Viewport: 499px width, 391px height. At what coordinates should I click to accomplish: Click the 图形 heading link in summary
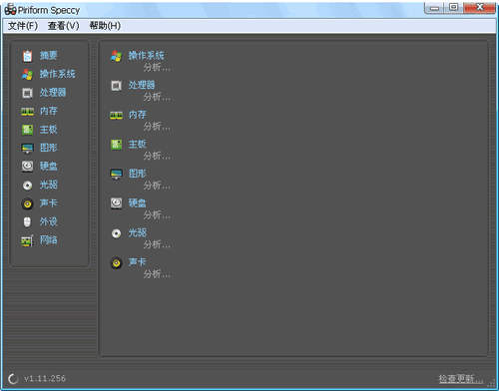[138, 174]
